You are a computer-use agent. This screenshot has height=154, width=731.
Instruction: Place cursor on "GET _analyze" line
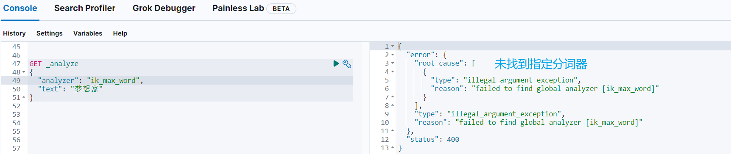(x=54, y=63)
